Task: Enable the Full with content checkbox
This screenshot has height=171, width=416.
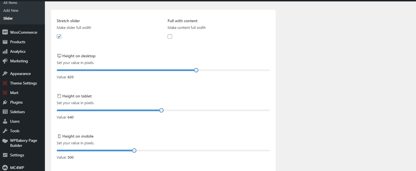Action: [x=170, y=37]
